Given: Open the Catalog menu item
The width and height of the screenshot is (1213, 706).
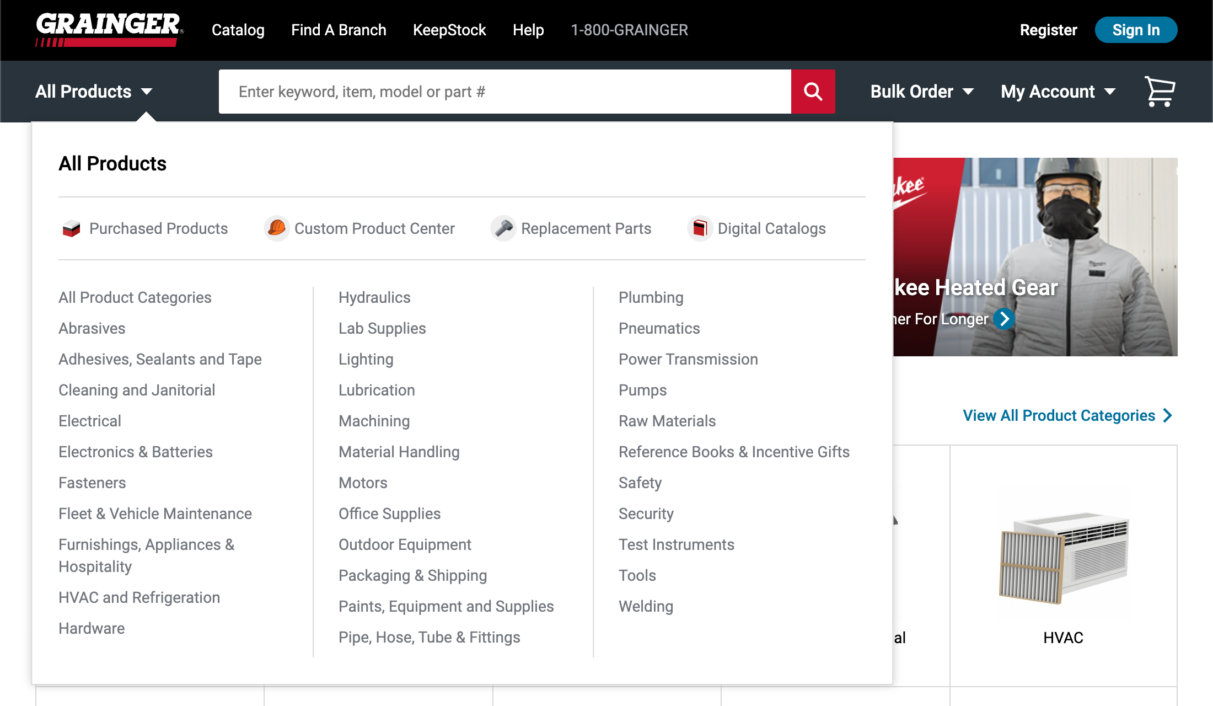Looking at the screenshot, I should (238, 30).
